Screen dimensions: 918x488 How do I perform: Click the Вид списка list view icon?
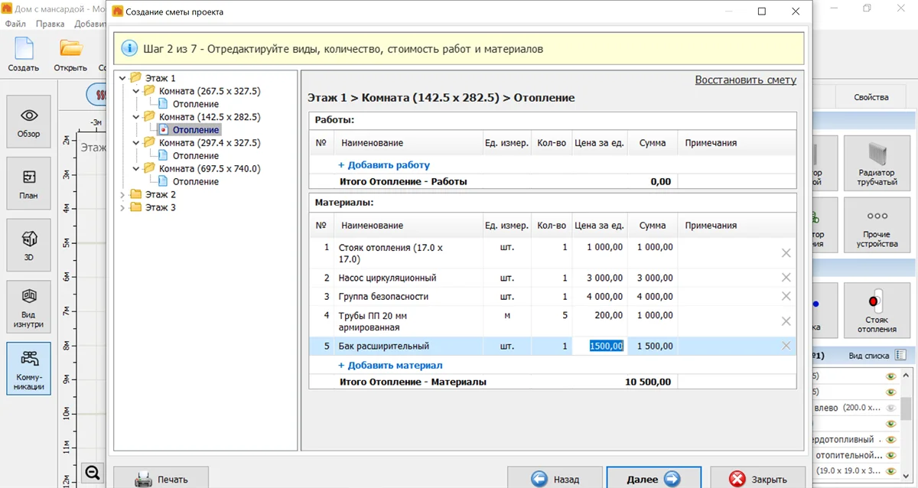900,355
